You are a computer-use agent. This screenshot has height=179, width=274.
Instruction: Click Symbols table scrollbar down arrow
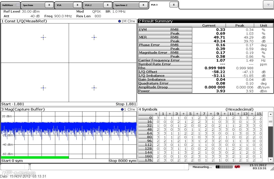coord(270,159)
